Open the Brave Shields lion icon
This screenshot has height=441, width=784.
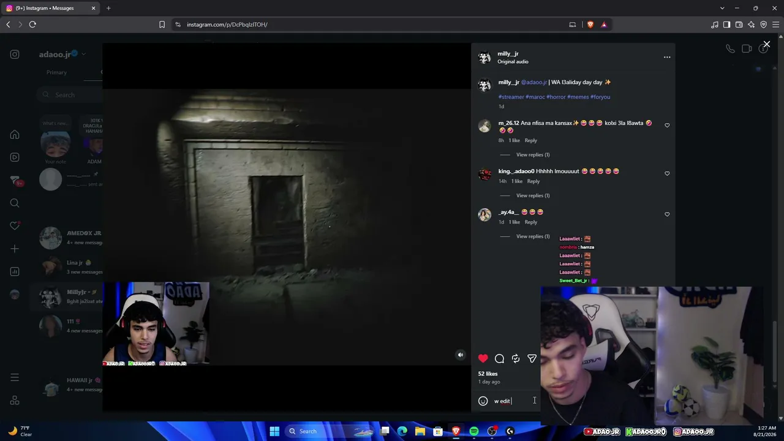point(590,24)
